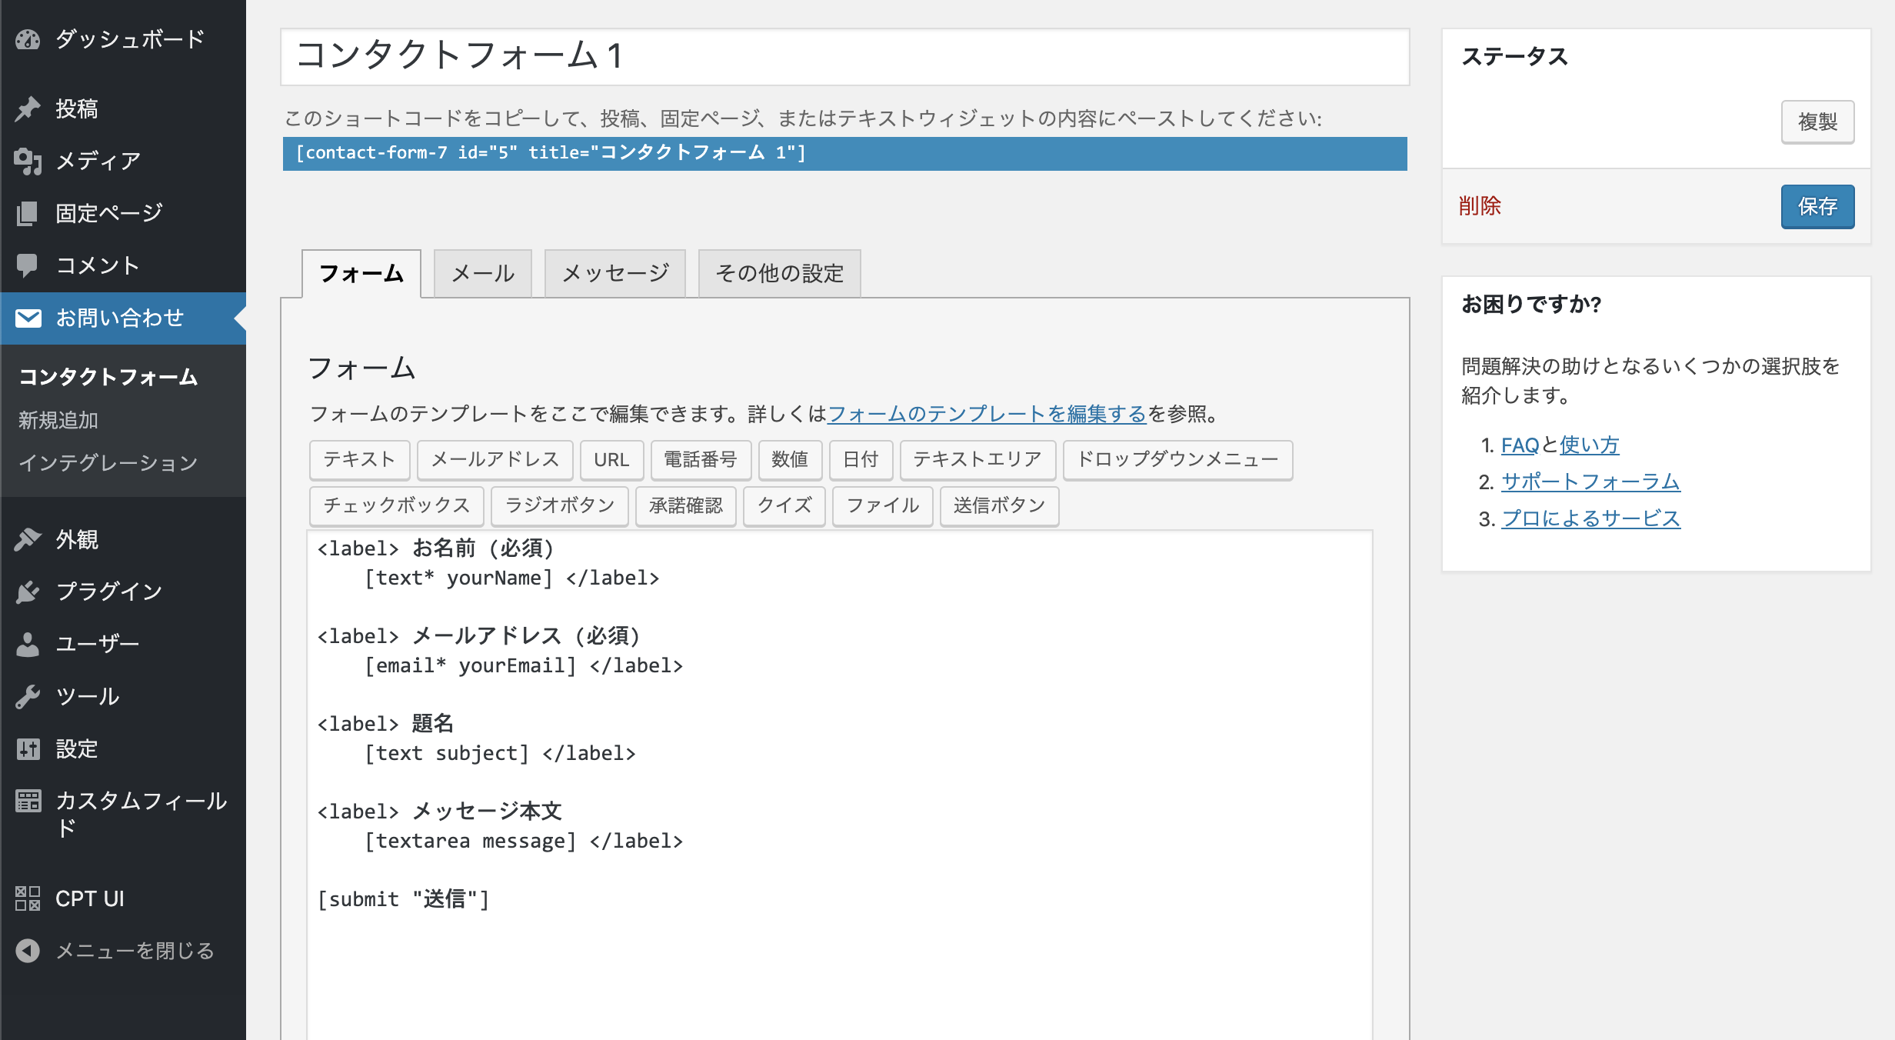The width and height of the screenshot is (1895, 1040).
Task: Open the フォームのテンプレートを編集する link
Action: [x=987, y=414]
